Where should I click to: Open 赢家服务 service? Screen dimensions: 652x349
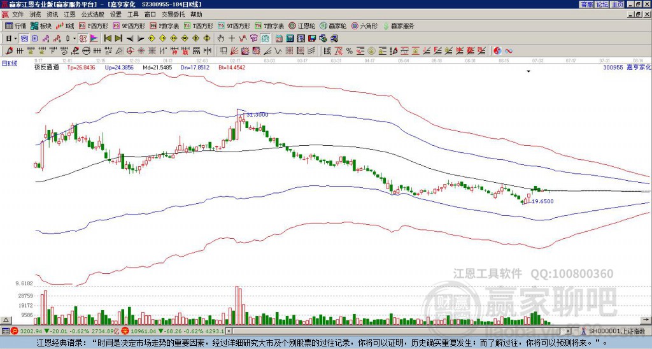pos(399,25)
